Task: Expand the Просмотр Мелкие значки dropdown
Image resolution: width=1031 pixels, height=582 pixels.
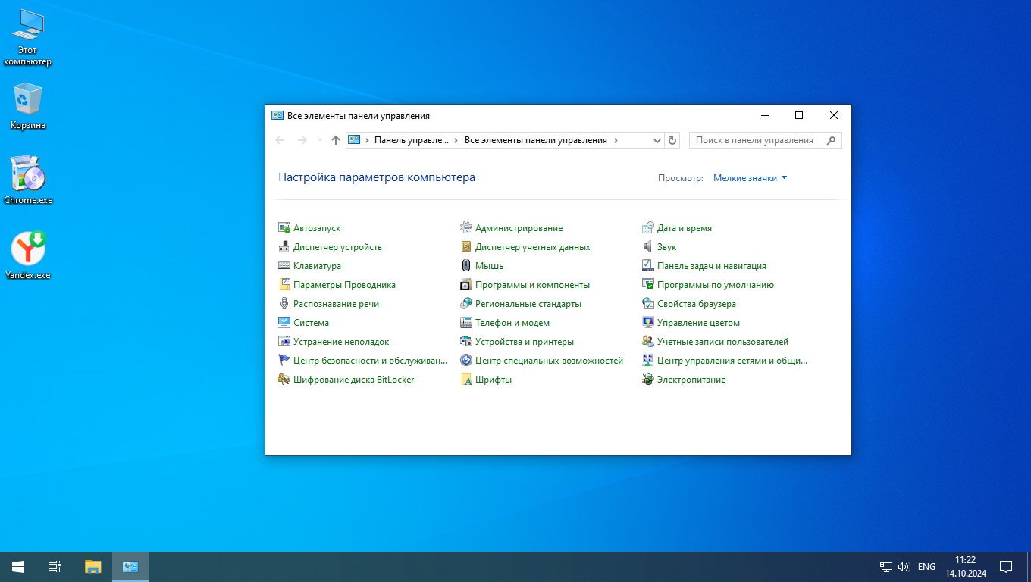Action: tap(750, 178)
